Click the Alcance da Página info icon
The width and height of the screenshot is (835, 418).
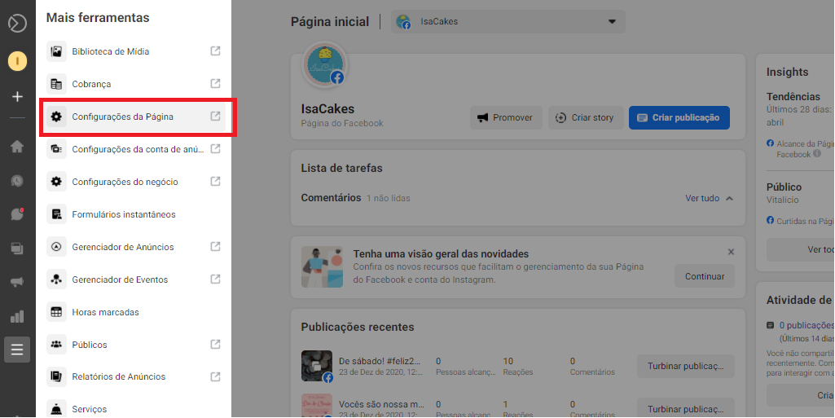(x=816, y=154)
